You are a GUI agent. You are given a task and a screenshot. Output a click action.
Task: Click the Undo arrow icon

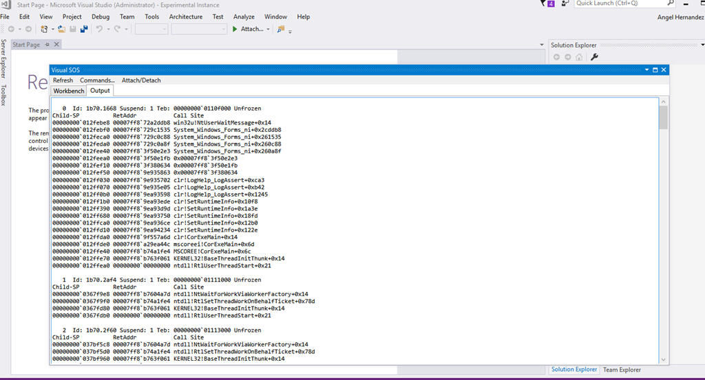point(100,29)
